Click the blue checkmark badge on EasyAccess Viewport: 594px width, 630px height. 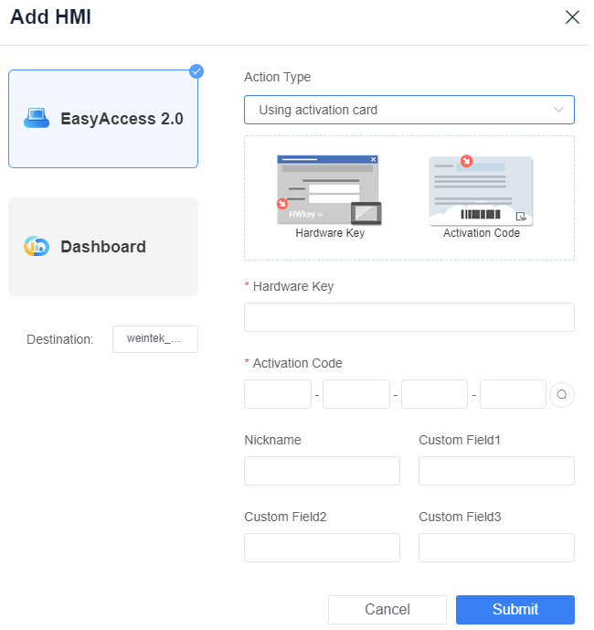(197, 72)
